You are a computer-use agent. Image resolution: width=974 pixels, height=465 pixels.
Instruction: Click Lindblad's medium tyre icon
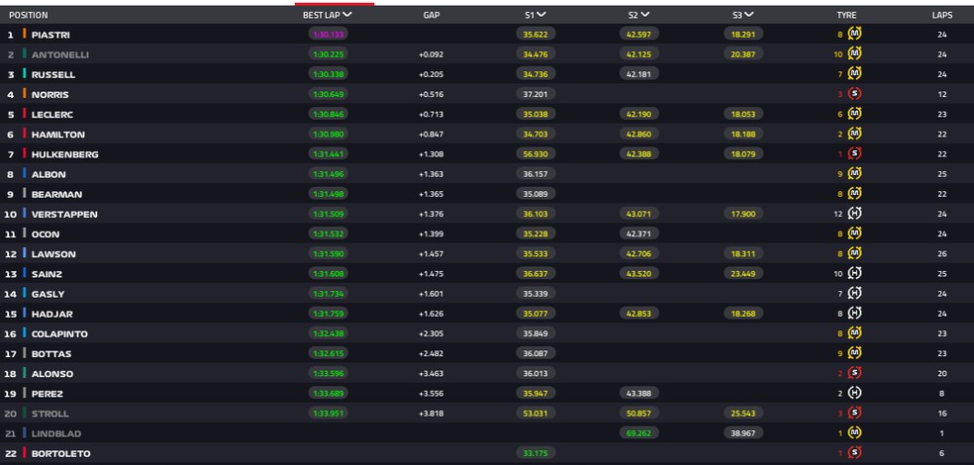(855, 432)
